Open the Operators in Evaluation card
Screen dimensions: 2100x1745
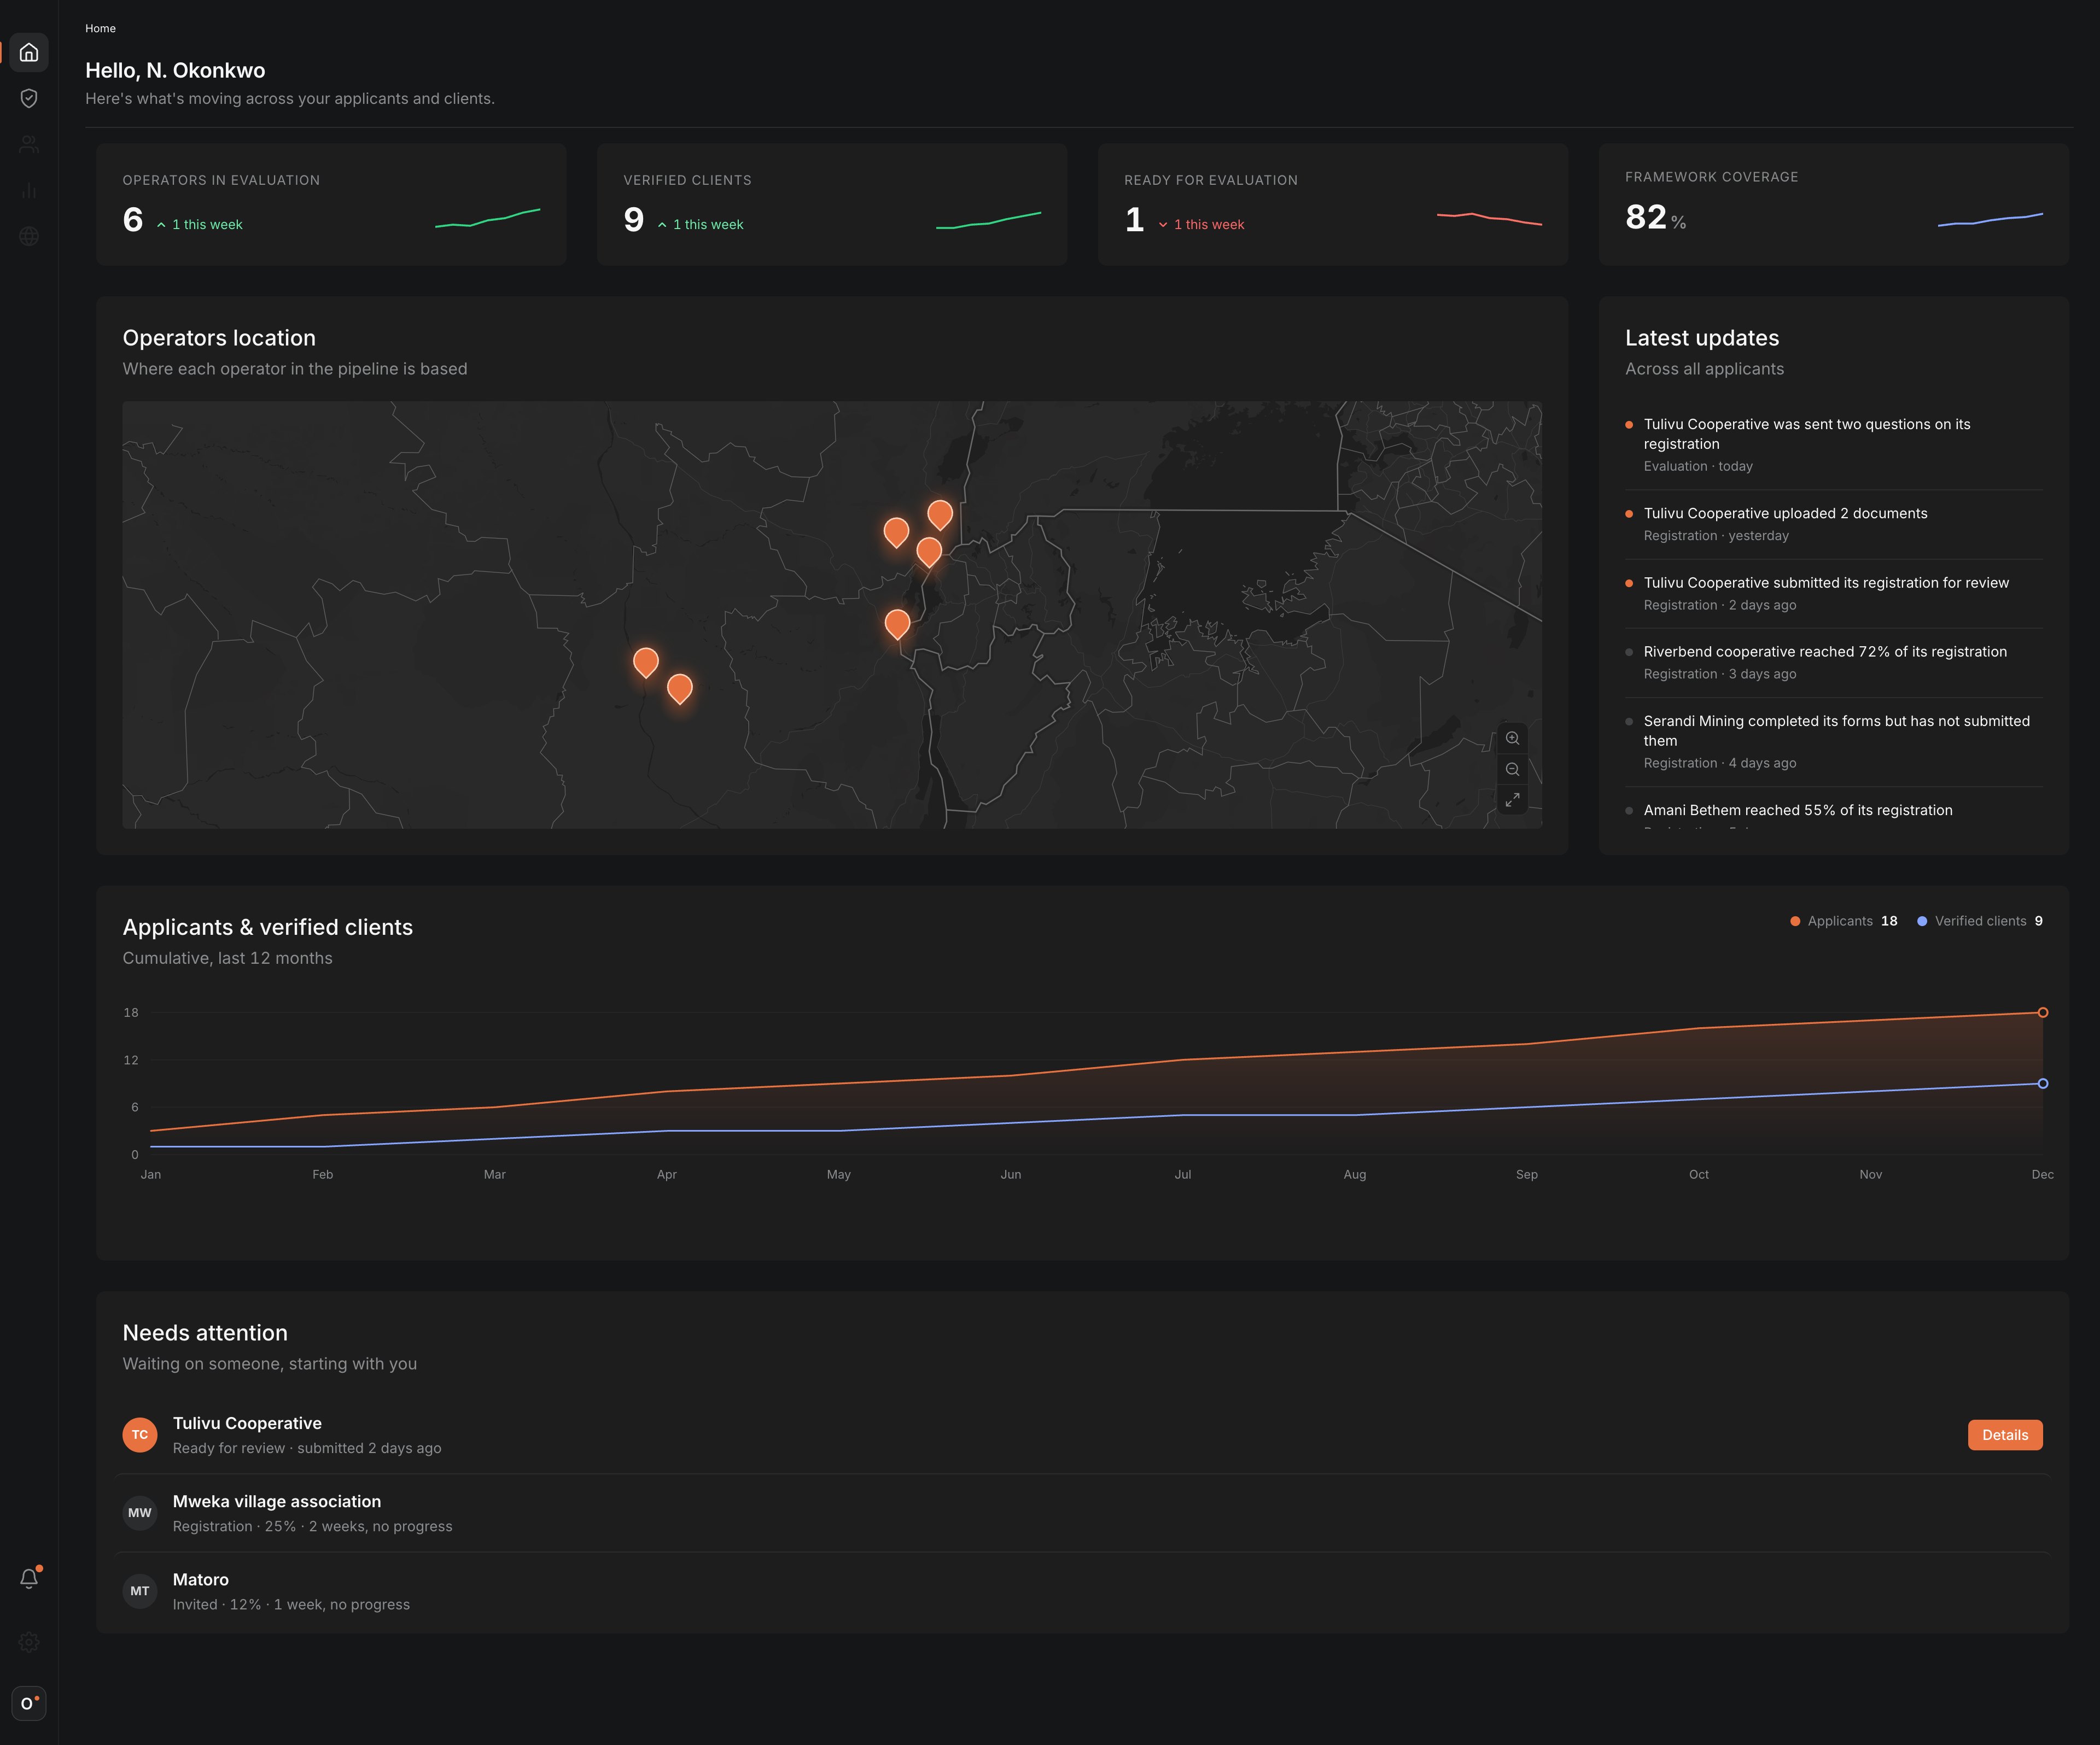[331, 204]
